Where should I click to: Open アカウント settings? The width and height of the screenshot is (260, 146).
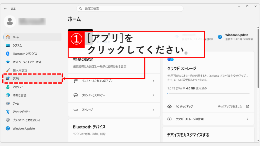[32, 87]
